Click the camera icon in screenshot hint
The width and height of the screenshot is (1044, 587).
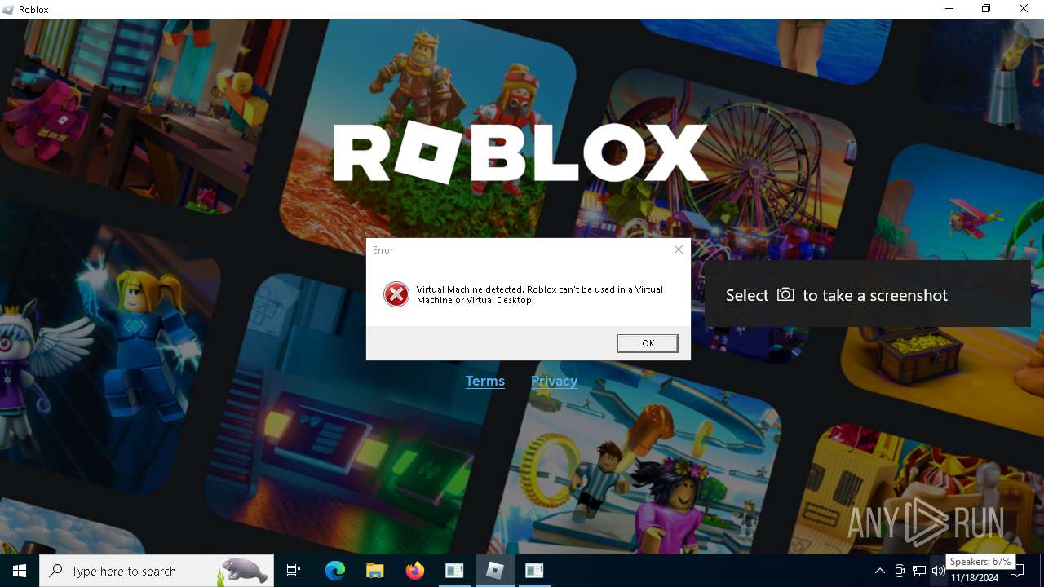pyautogui.click(x=785, y=294)
